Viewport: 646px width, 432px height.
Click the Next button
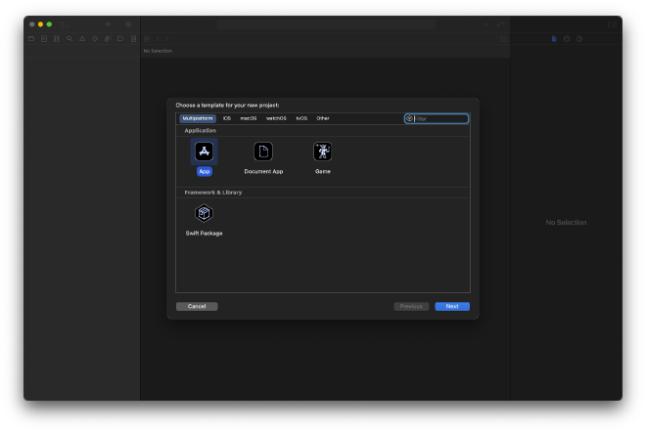click(452, 306)
